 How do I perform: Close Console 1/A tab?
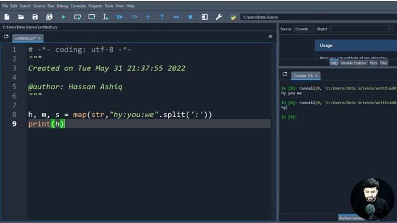point(316,76)
